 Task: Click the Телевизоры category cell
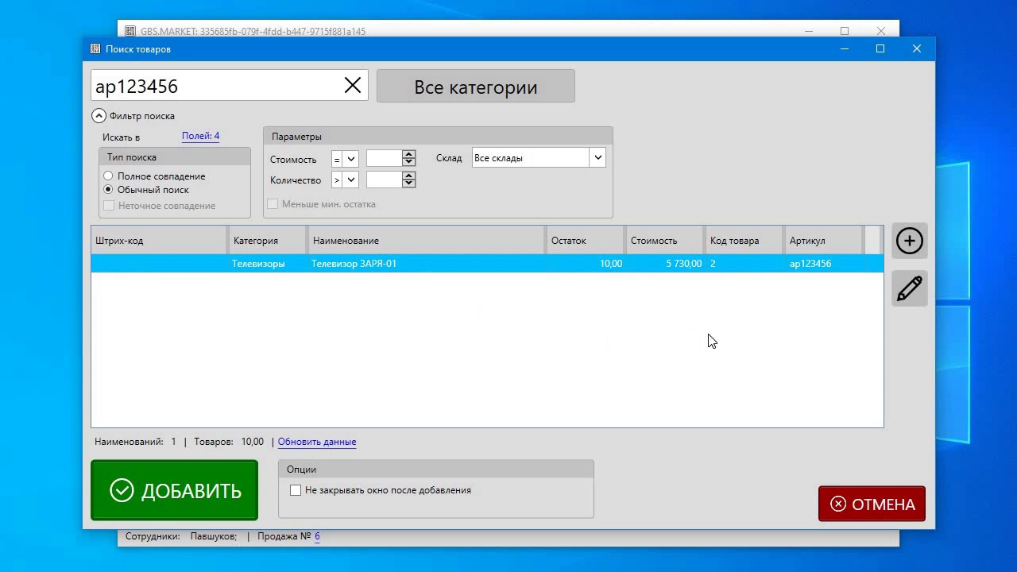267,264
